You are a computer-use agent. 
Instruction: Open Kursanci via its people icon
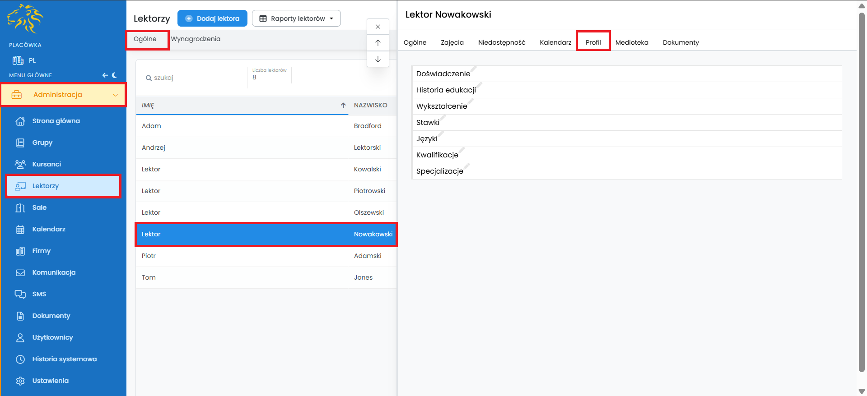click(20, 164)
